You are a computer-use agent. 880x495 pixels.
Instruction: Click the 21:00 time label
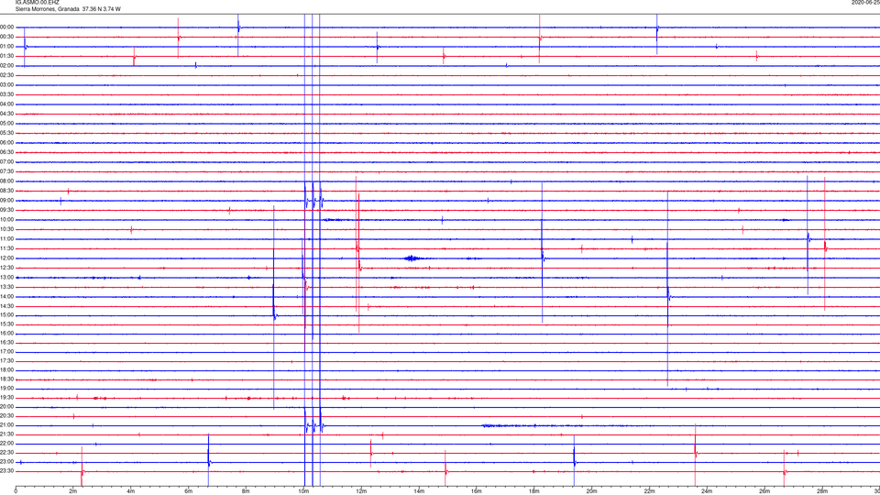6,424
